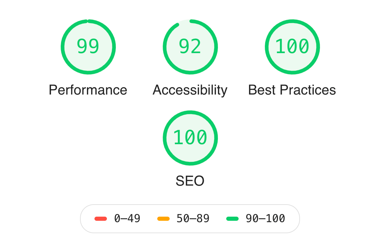The height and width of the screenshot is (247, 380).
Task: Click the green ring of the Best Practices gauge
Action: [x=267, y=47]
